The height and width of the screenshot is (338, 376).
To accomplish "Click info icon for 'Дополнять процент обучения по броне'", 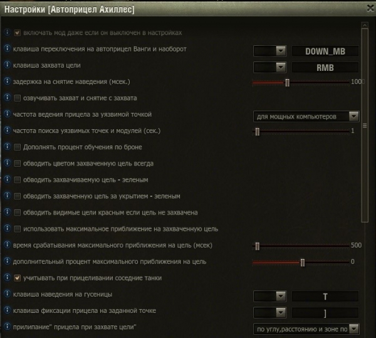I will pyautogui.click(x=7, y=146).
